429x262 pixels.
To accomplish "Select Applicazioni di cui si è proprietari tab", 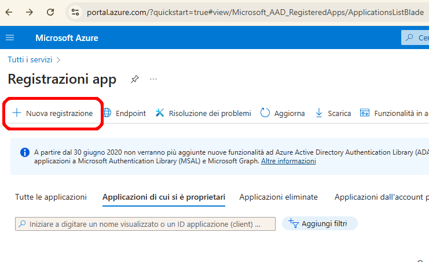I will coord(164,197).
